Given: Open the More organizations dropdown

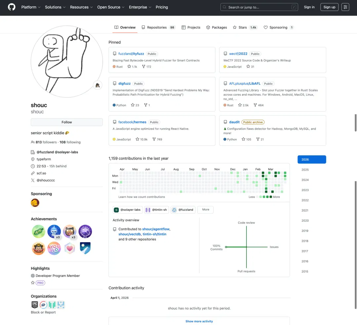Looking at the screenshot, I should [x=205, y=210].
